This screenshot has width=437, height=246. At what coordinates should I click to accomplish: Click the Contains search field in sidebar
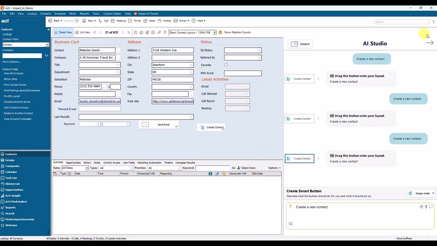click(22, 55)
